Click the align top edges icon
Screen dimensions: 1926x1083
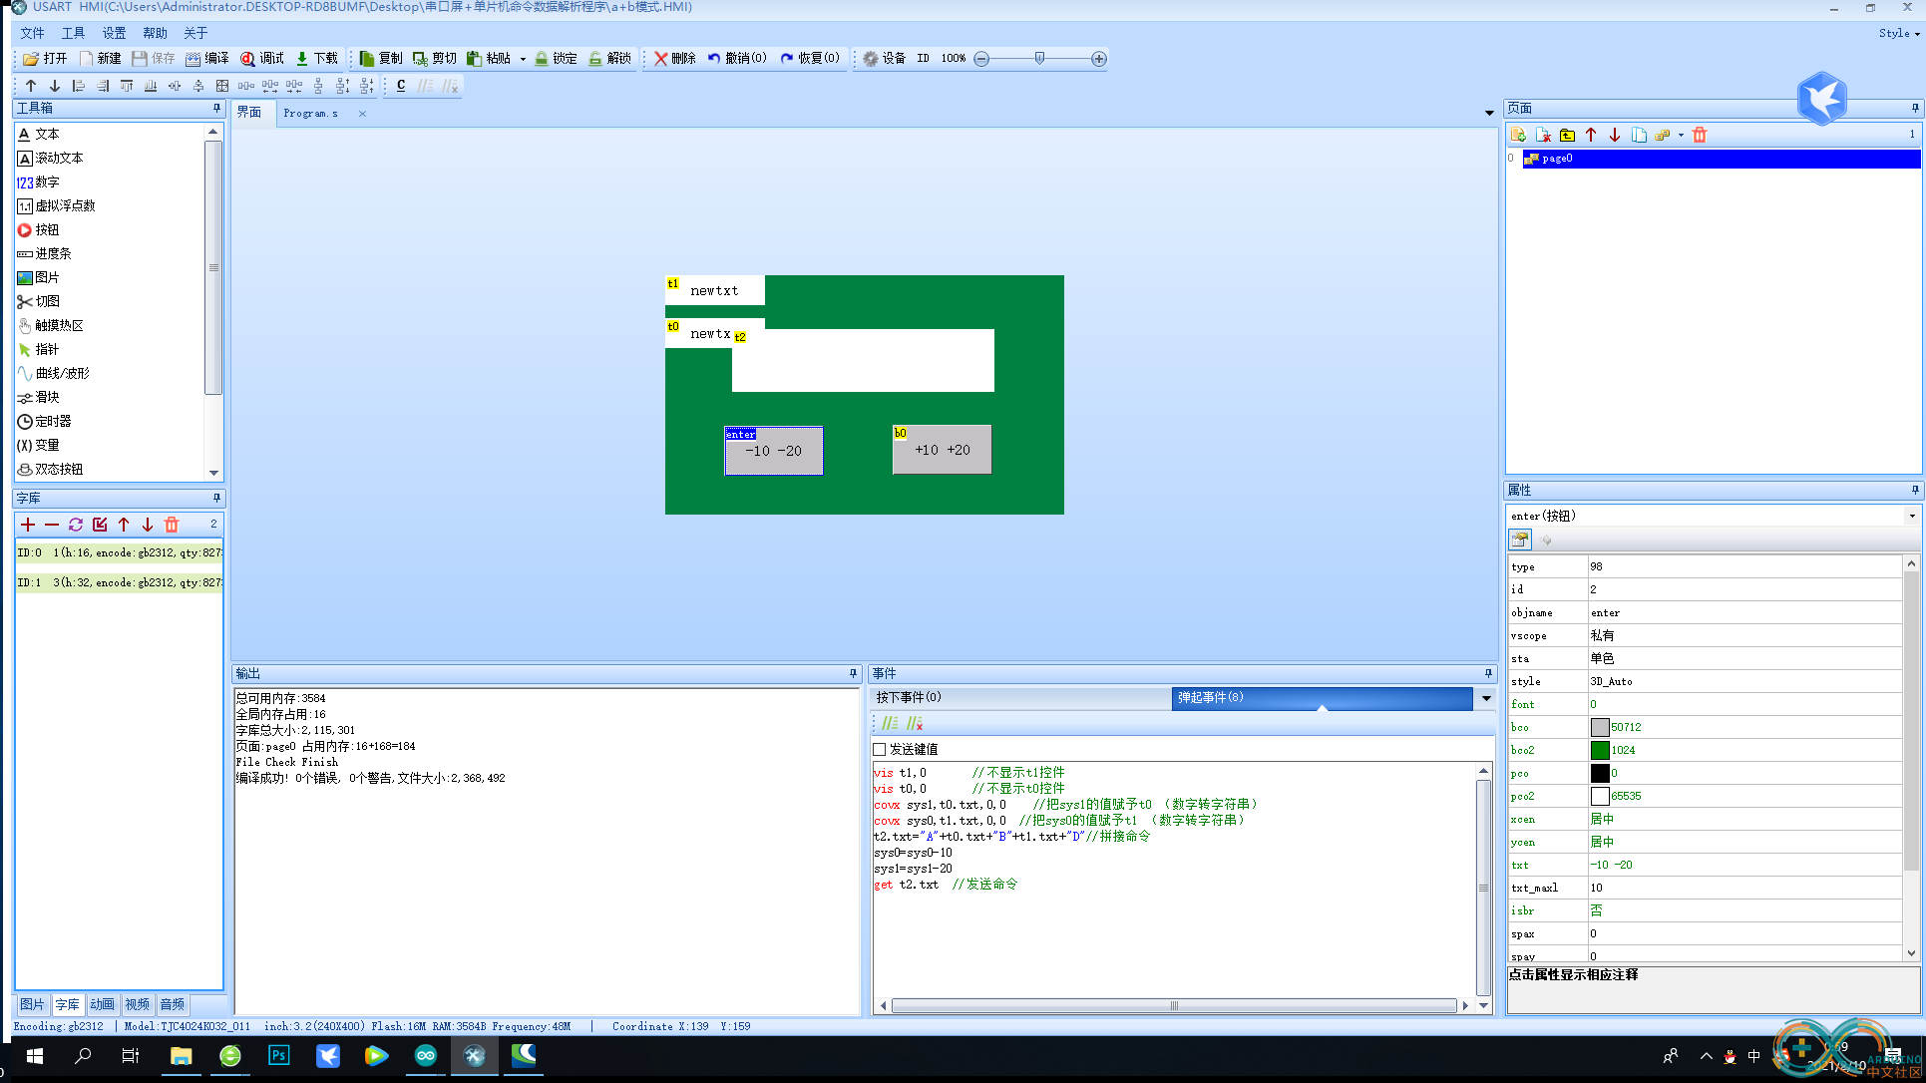point(127,86)
